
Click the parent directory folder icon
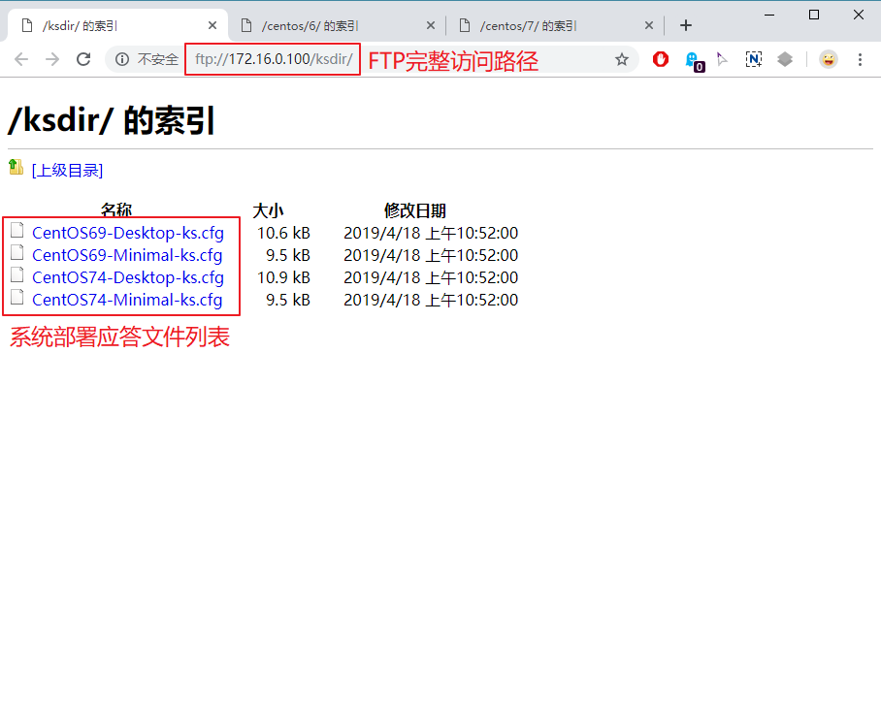[16, 168]
